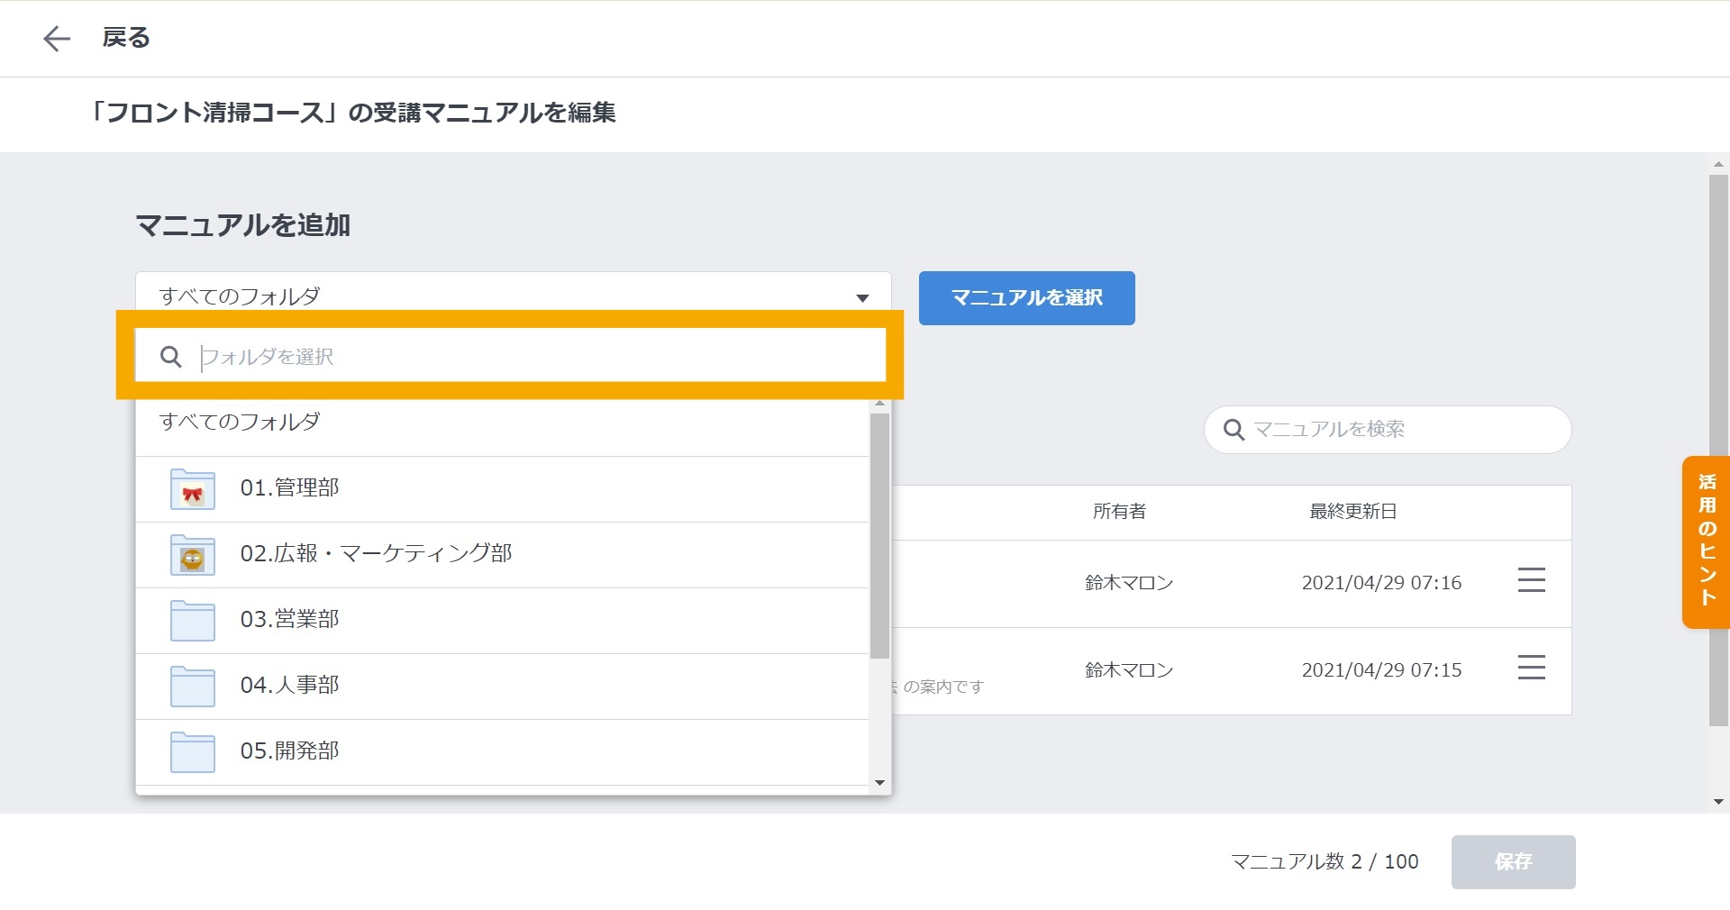Click the マニュアルを選択 button
This screenshot has height=910, width=1730.
[x=1026, y=298]
